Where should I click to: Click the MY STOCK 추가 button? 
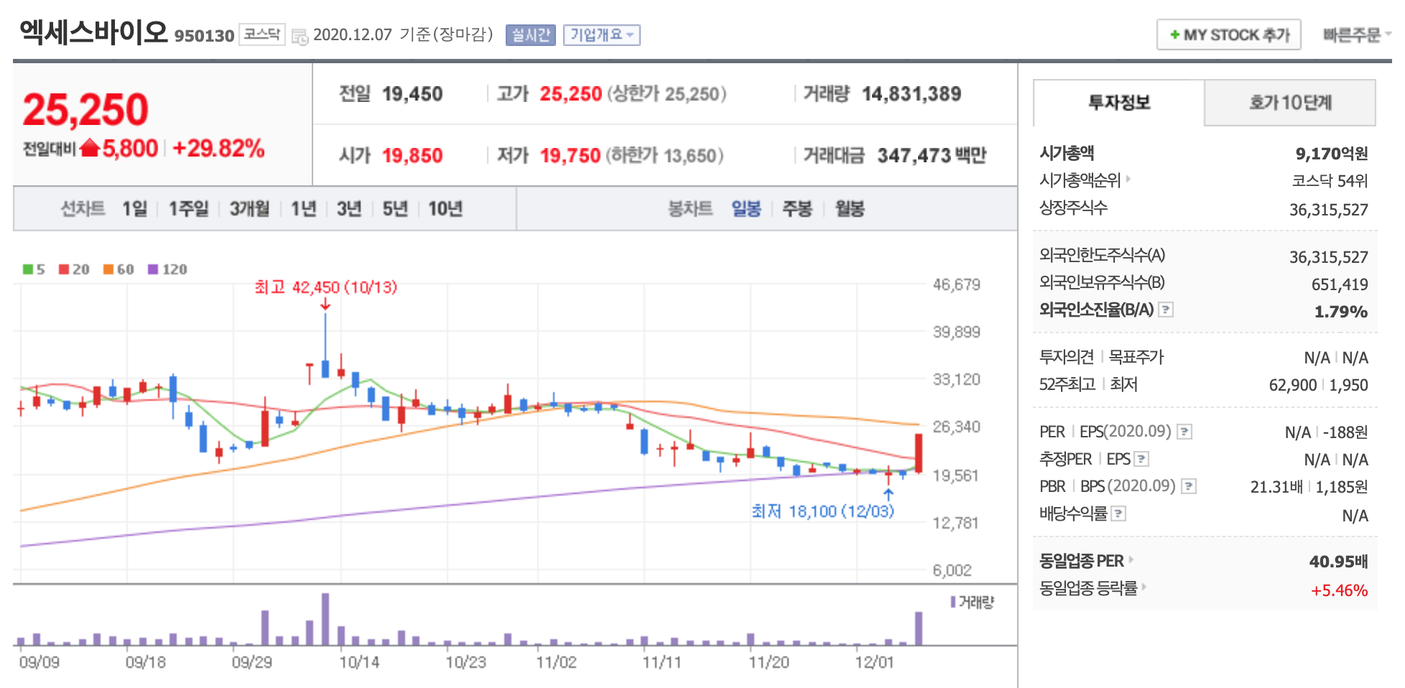(1229, 34)
